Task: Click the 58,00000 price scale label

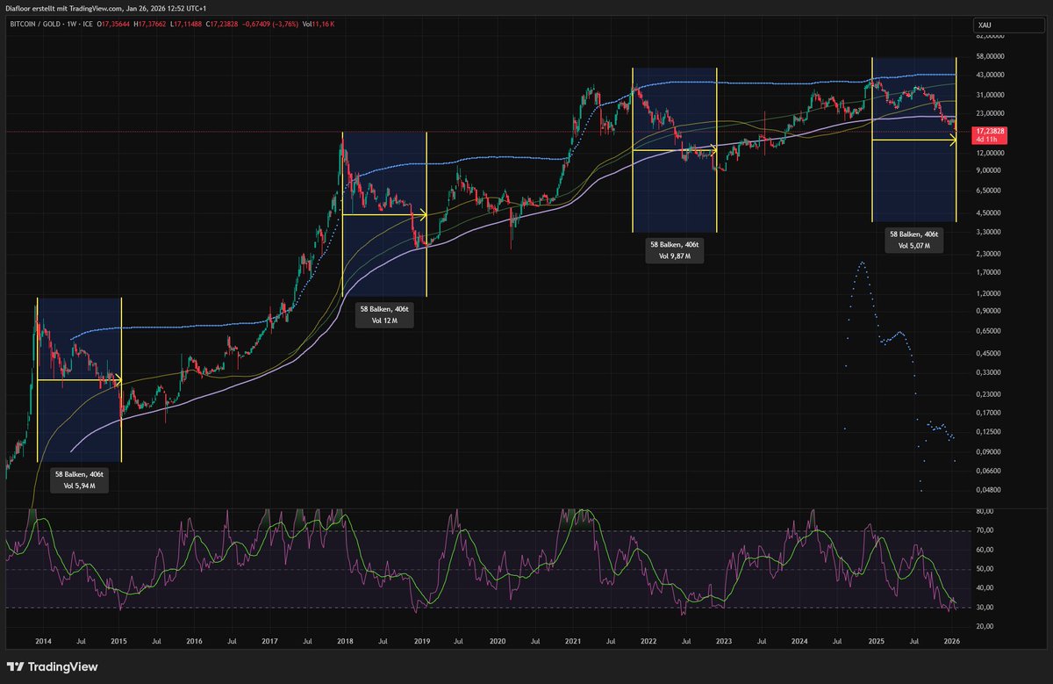Action: (x=990, y=56)
